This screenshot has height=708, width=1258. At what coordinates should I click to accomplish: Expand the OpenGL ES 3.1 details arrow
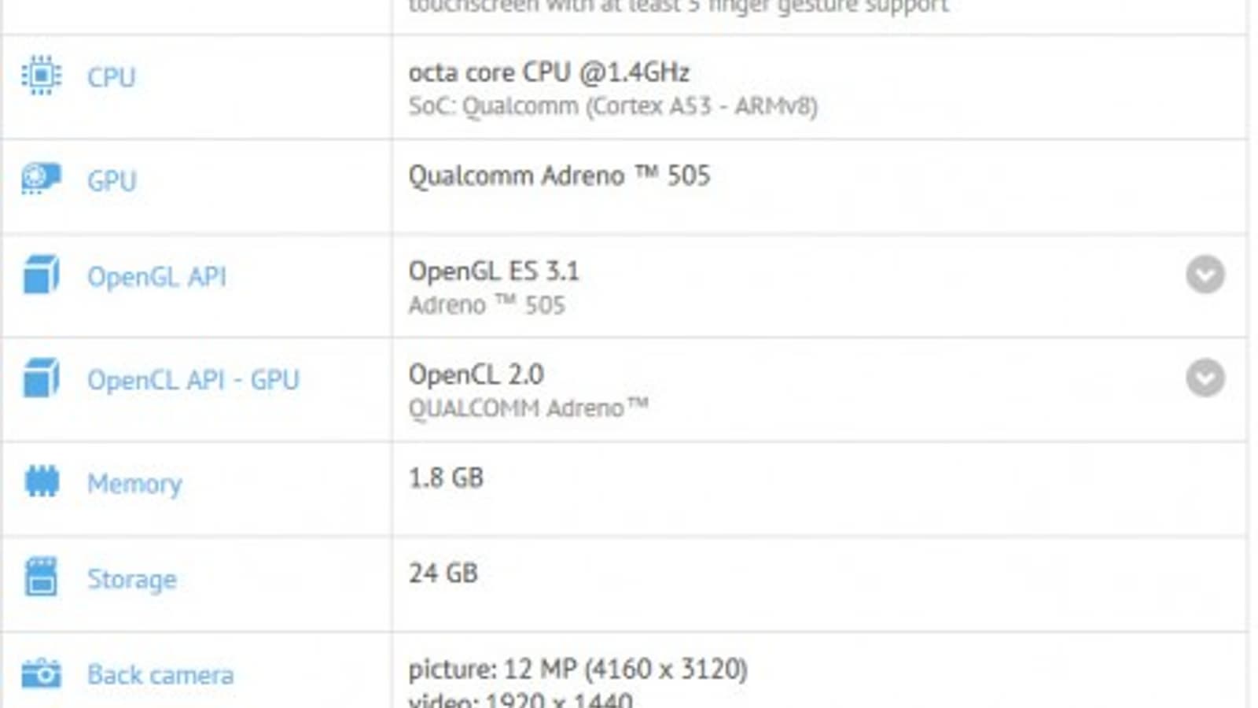(x=1205, y=275)
